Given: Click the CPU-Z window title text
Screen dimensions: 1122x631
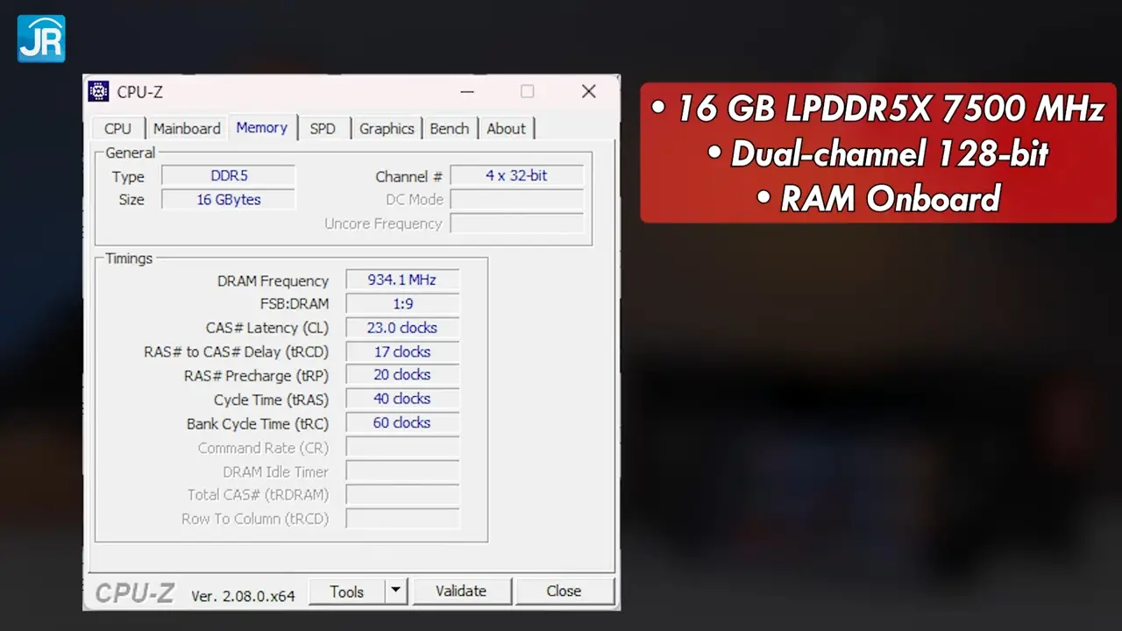Looking at the screenshot, I should click(140, 92).
